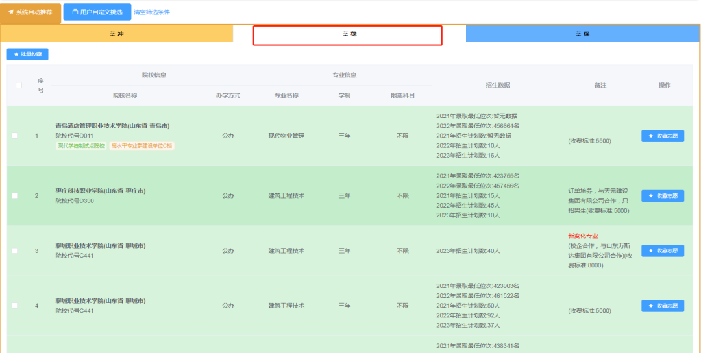This screenshot has height=353, width=701.
Task: Click the 现代学徒制试点院校 tag
Action: click(x=80, y=146)
